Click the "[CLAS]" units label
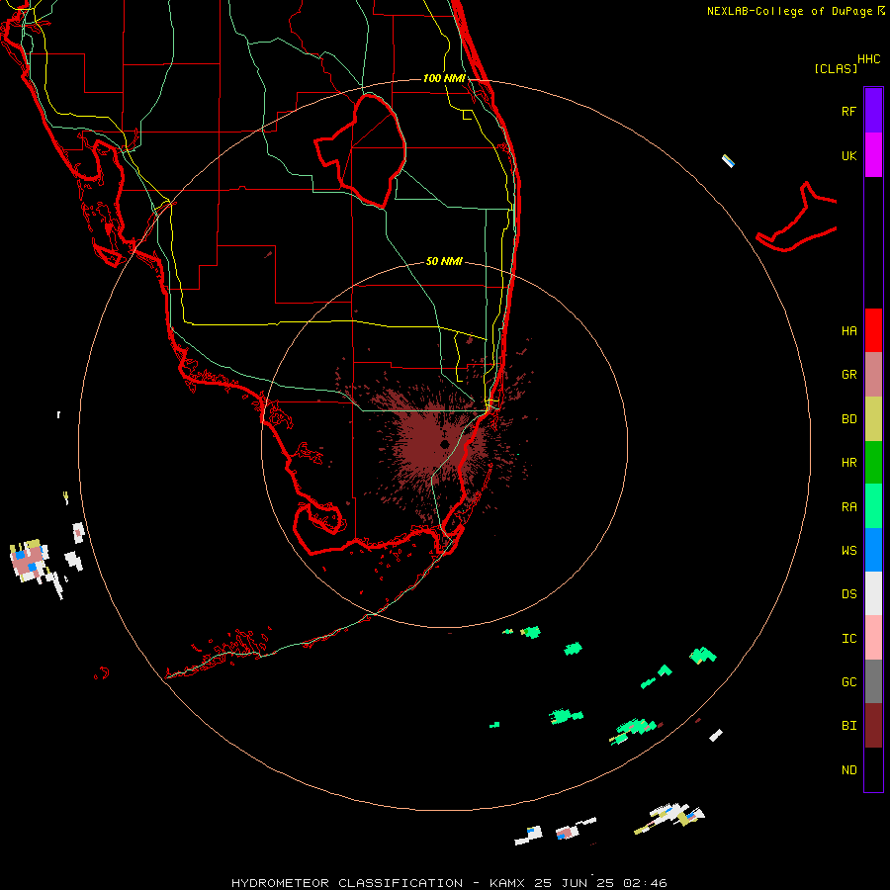890x890 pixels. pos(836,68)
